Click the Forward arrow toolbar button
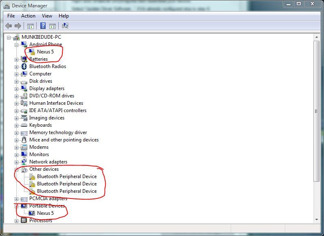 pos(18,26)
